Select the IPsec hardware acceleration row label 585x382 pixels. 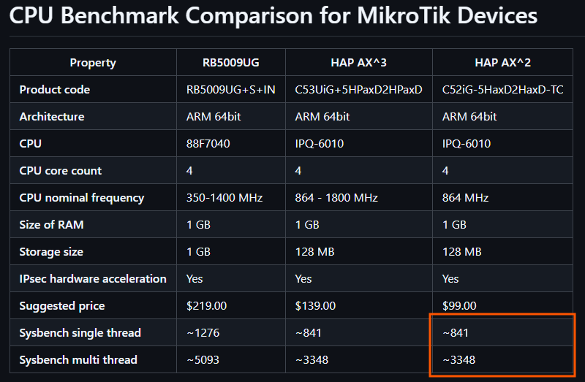[x=93, y=279]
